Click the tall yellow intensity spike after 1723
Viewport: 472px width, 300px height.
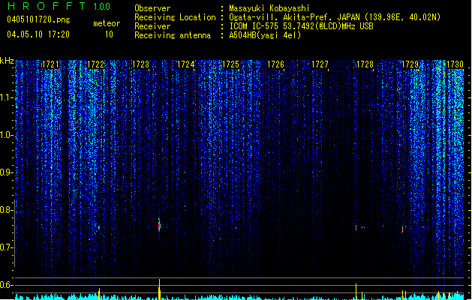click(160, 289)
